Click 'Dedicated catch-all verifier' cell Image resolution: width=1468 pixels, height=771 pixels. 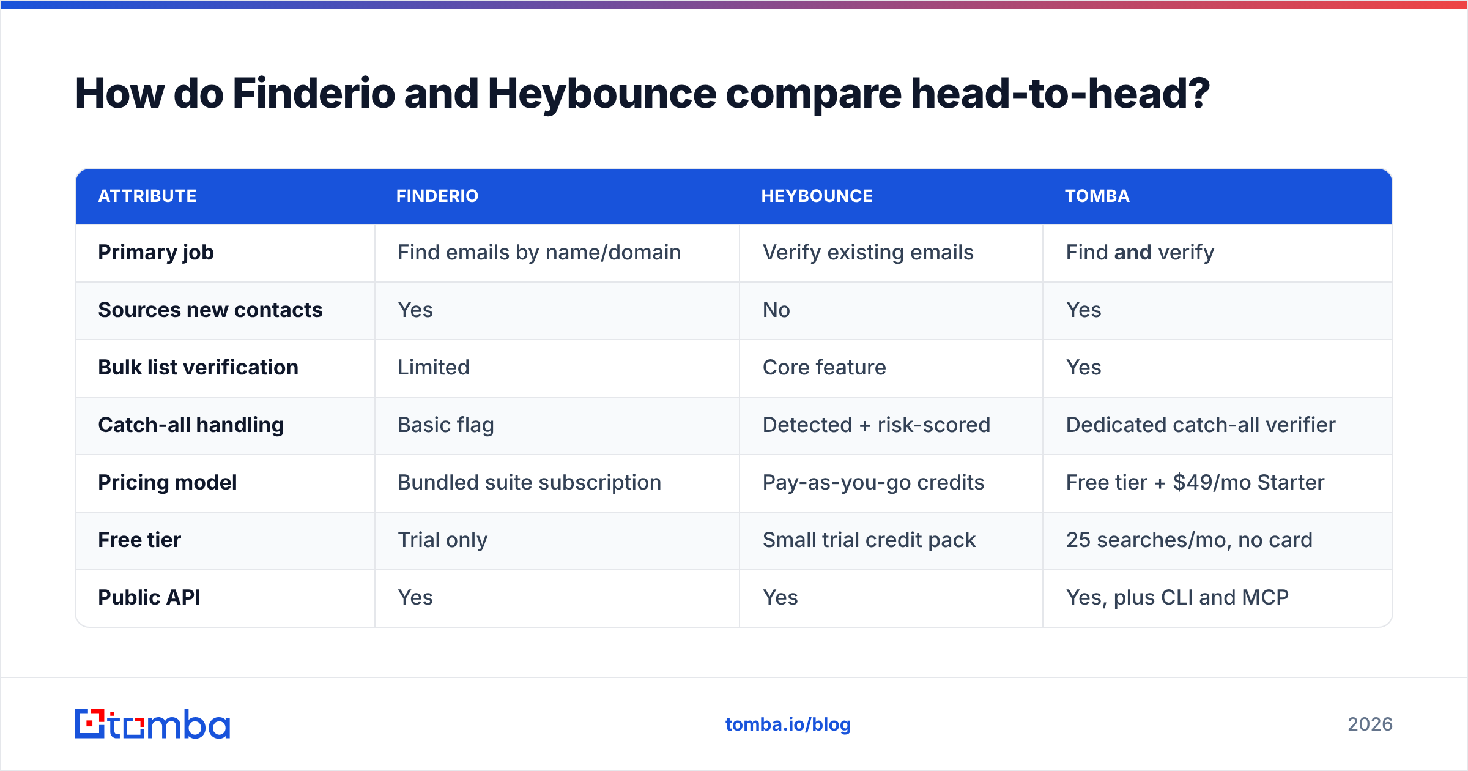tap(1201, 425)
